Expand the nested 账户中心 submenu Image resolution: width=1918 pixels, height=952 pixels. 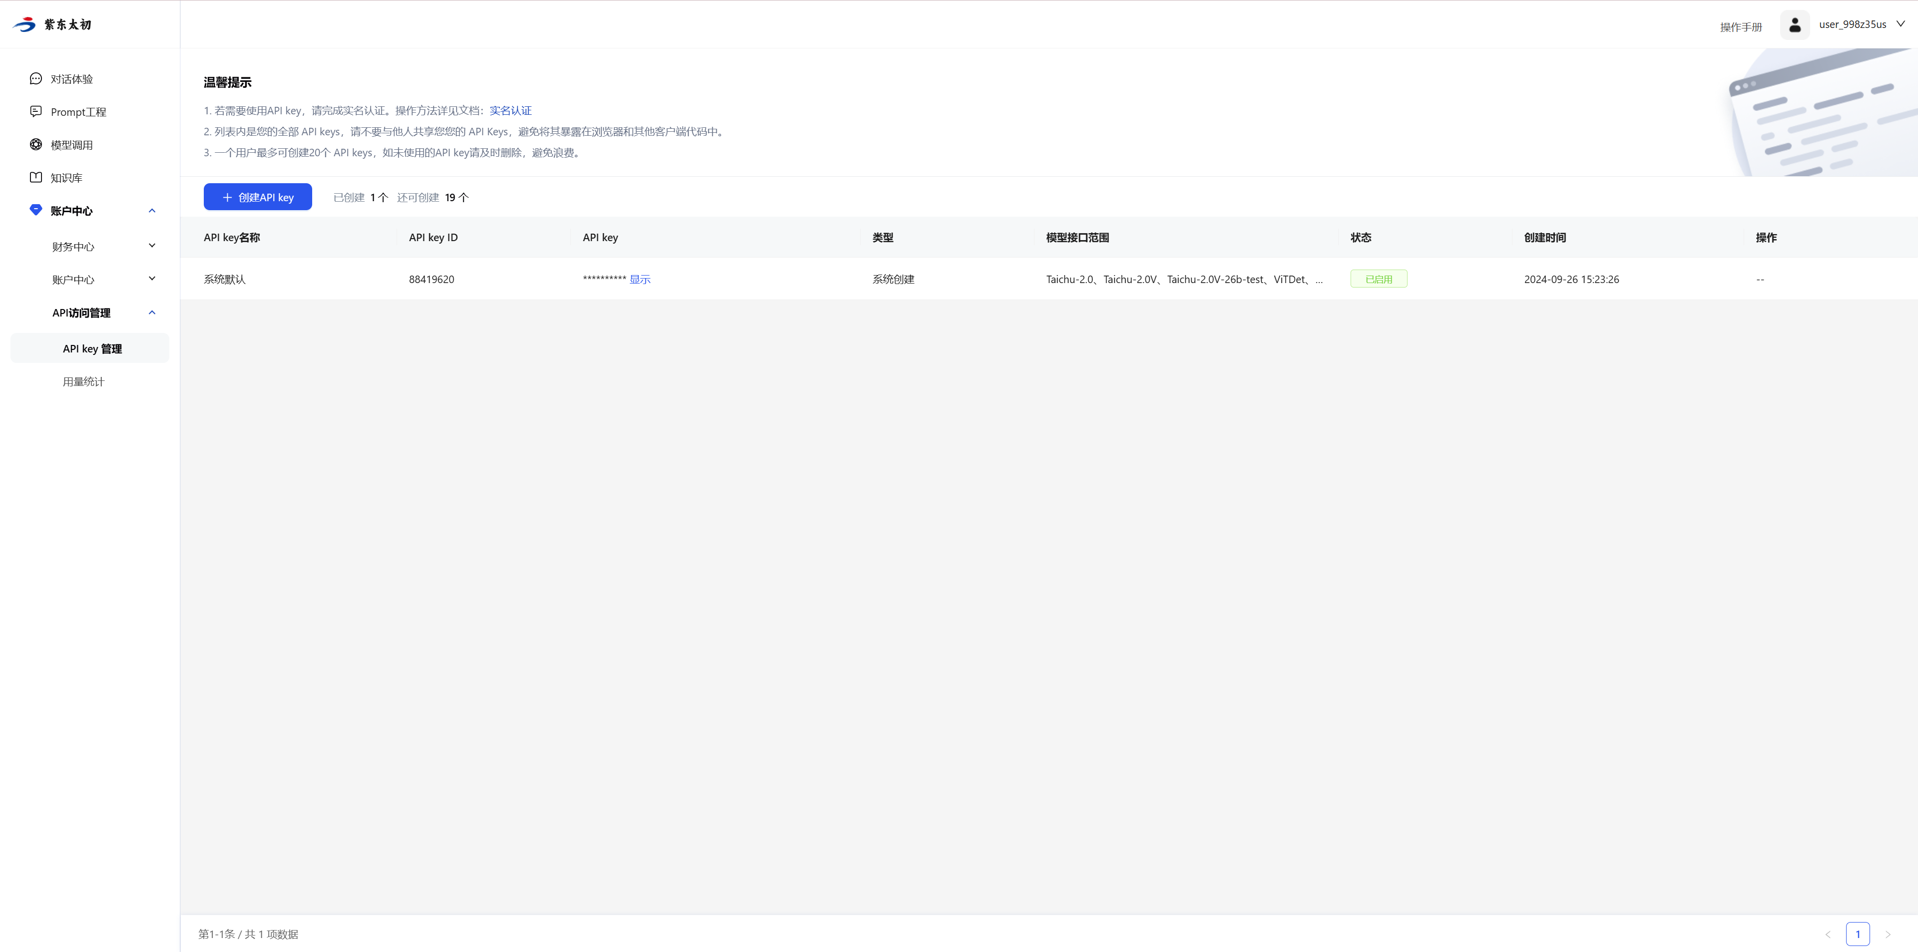coord(152,279)
